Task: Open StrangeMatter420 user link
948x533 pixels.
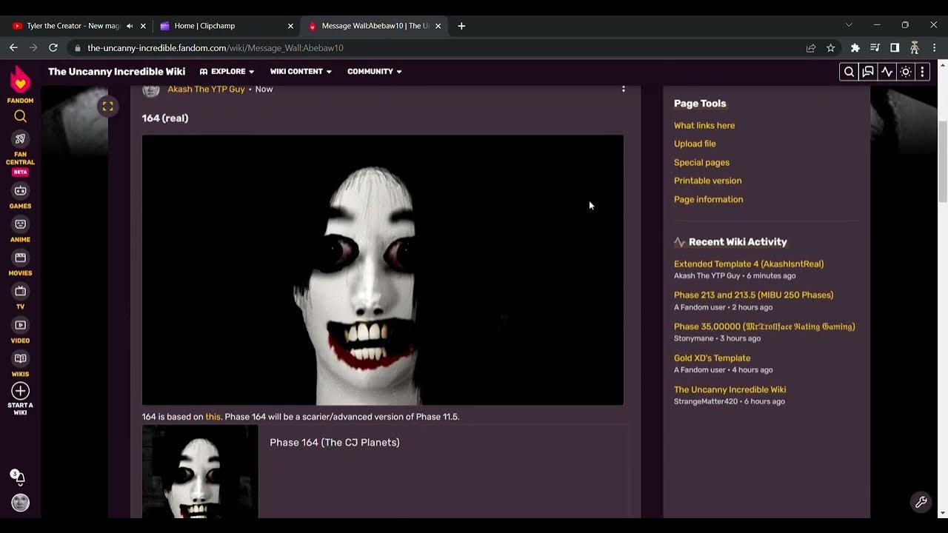Action: click(x=706, y=401)
